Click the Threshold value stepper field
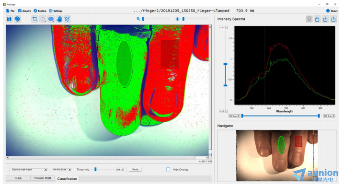Image resolution: width=344 pixels, height=187 pixels. (x=120, y=169)
